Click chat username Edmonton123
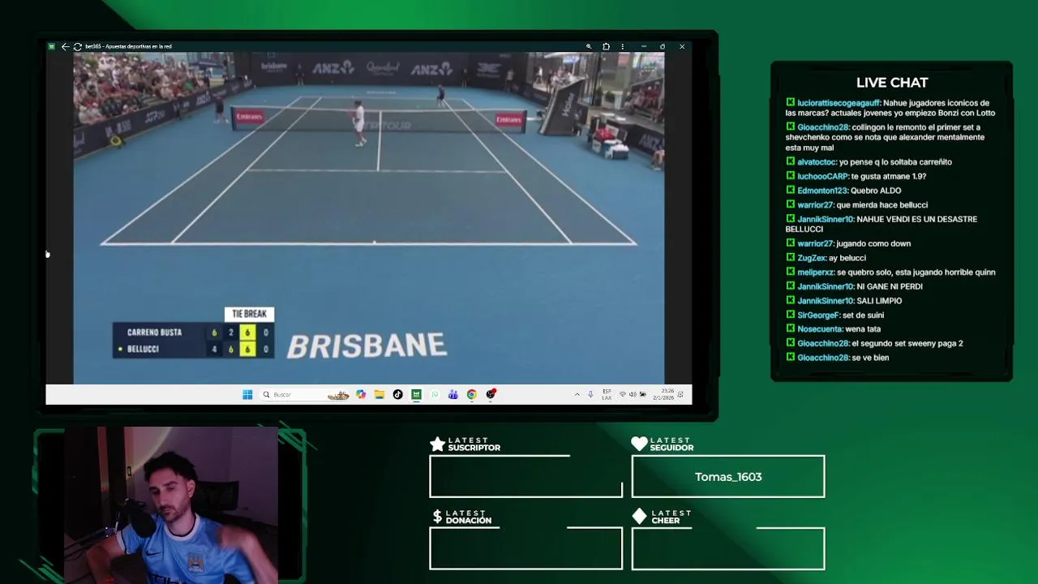Image resolution: width=1038 pixels, height=584 pixels. (822, 191)
